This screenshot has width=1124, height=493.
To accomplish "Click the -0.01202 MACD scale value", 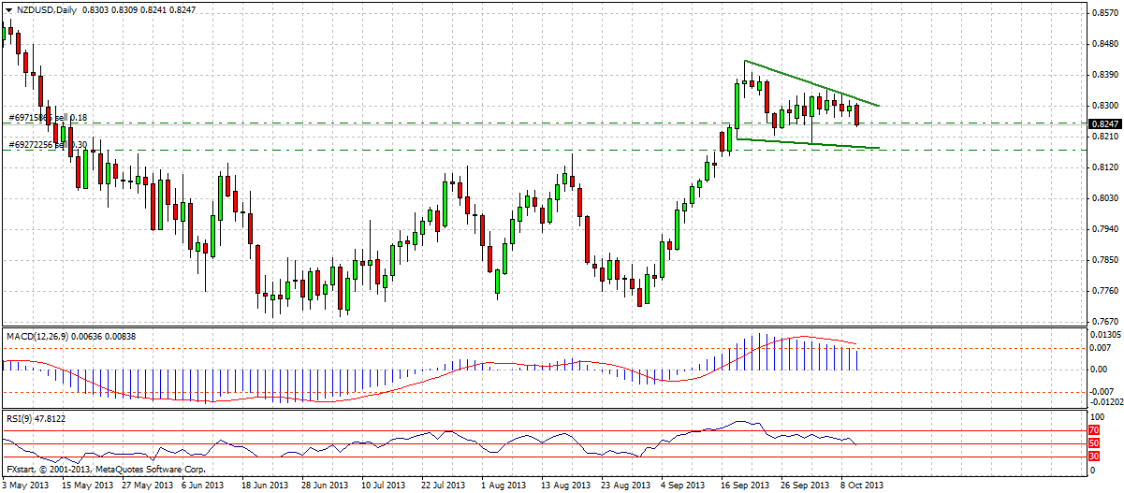I will (x=1105, y=402).
